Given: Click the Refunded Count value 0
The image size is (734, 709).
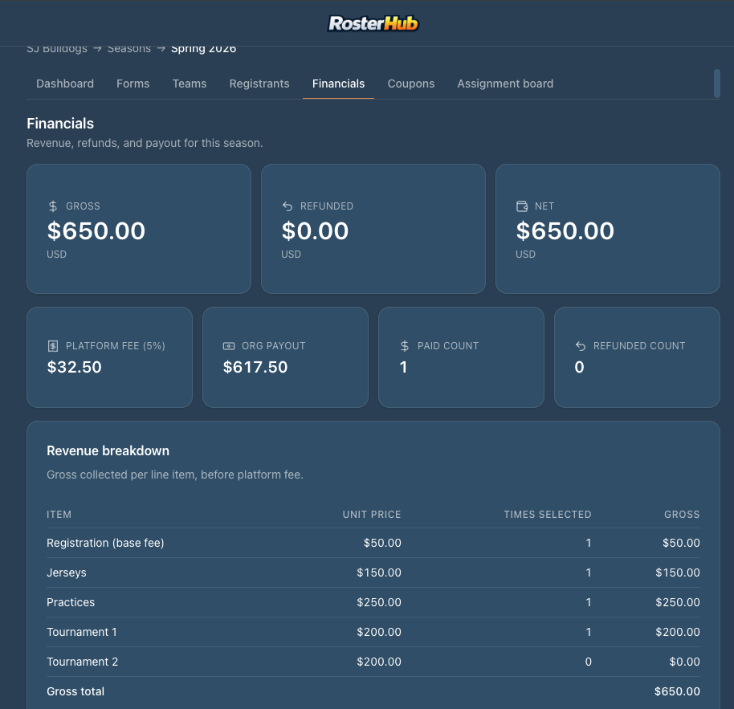Looking at the screenshot, I should (580, 368).
